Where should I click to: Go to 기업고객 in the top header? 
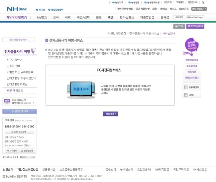point(167,2)
